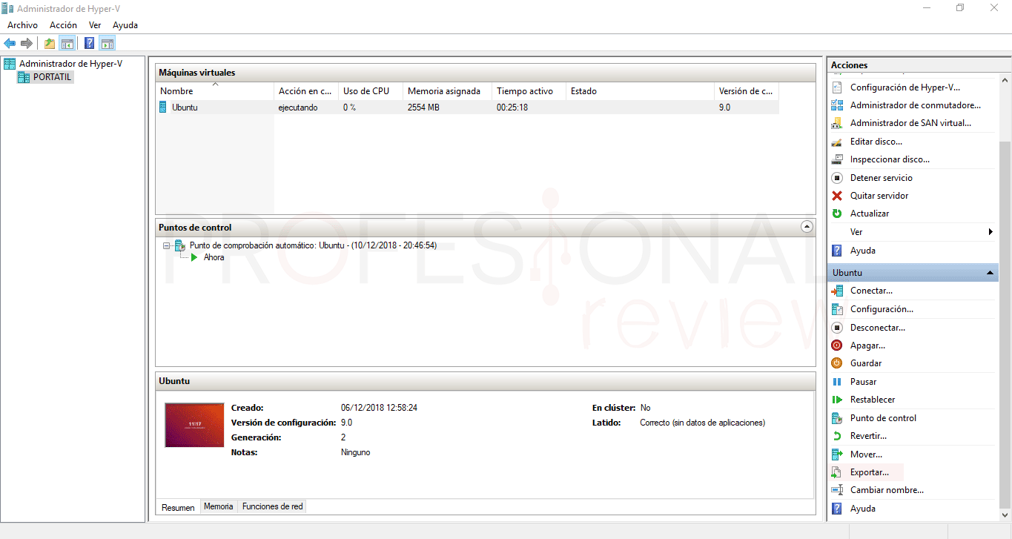1012x539 pixels.
Task: Click the Back arrow in the toolbar
Action: 10,44
